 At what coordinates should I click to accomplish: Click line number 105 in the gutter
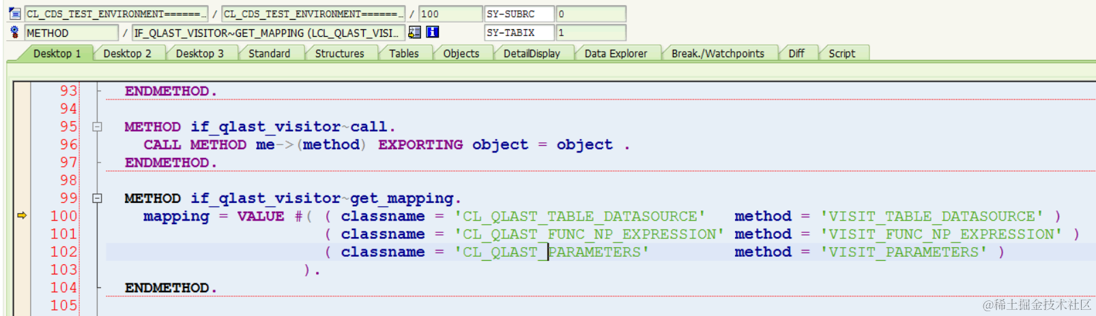tap(64, 305)
